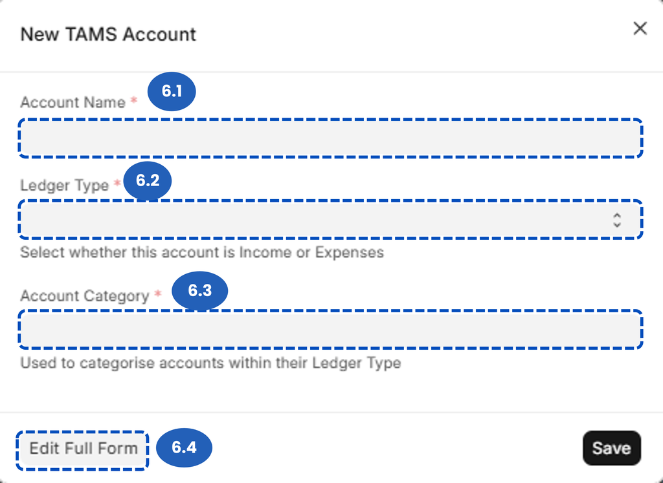Viewport: 663px width, 483px height.
Task: Click the Account Category label
Action: (x=85, y=296)
